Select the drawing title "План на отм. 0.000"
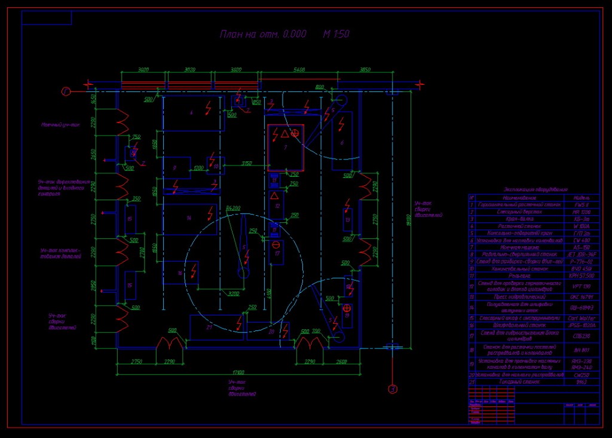The width and height of the screenshot is (612, 438). pyautogui.click(x=263, y=34)
